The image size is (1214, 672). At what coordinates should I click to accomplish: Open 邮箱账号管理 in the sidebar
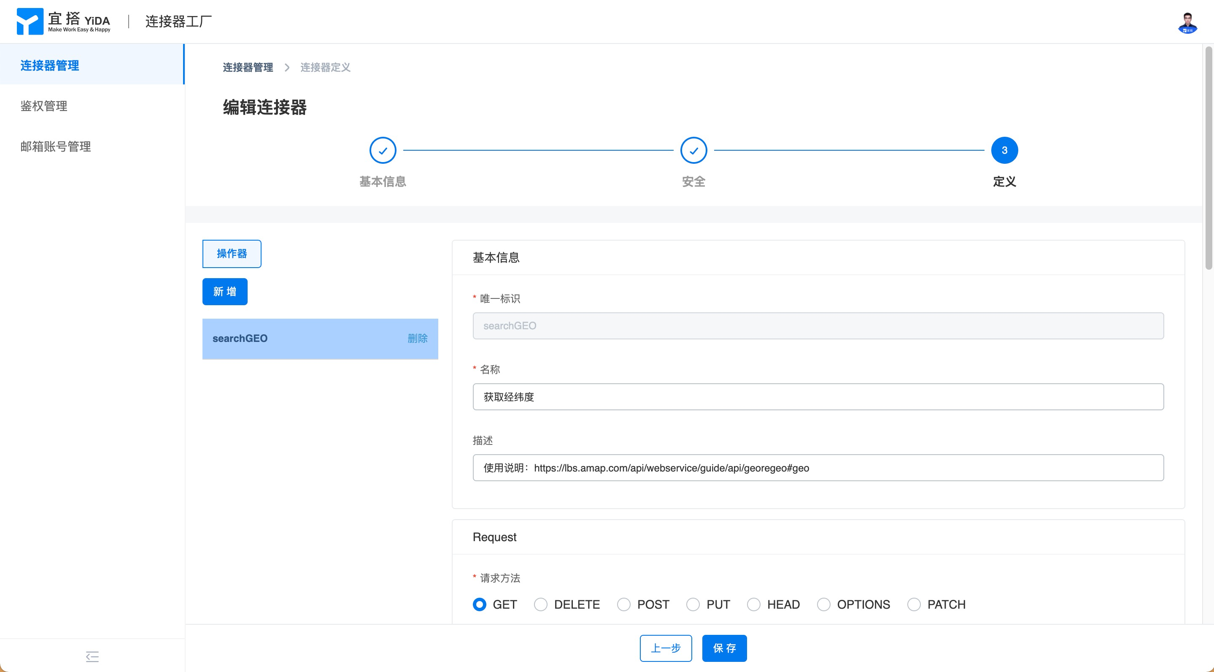point(92,146)
